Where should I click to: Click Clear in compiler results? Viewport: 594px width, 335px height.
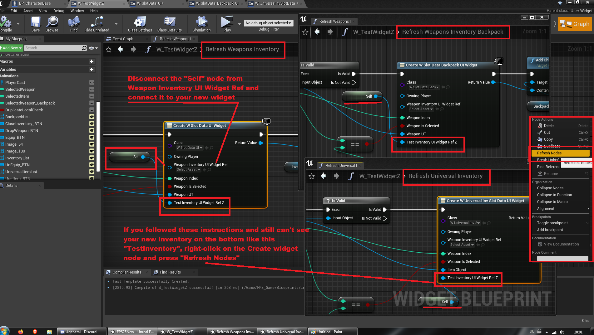click(586, 321)
